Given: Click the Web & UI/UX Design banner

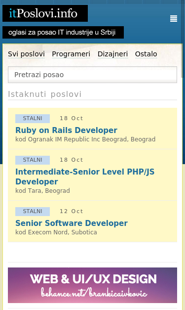Looking at the screenshot, I should pos(92,285).
